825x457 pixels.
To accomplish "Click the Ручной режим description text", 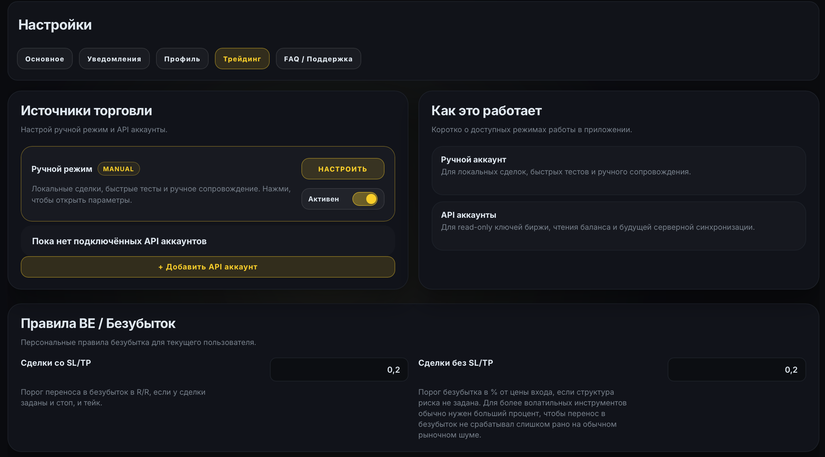I will point(161,195).
